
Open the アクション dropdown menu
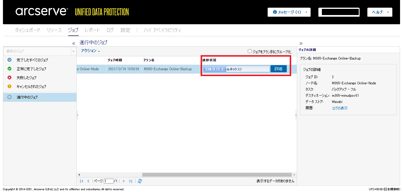point(91,51)
